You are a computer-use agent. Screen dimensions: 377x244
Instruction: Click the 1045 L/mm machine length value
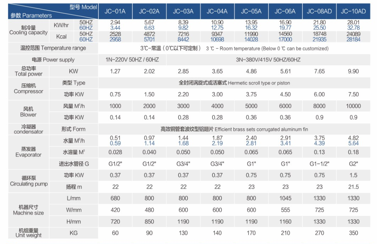click(285, 198)
